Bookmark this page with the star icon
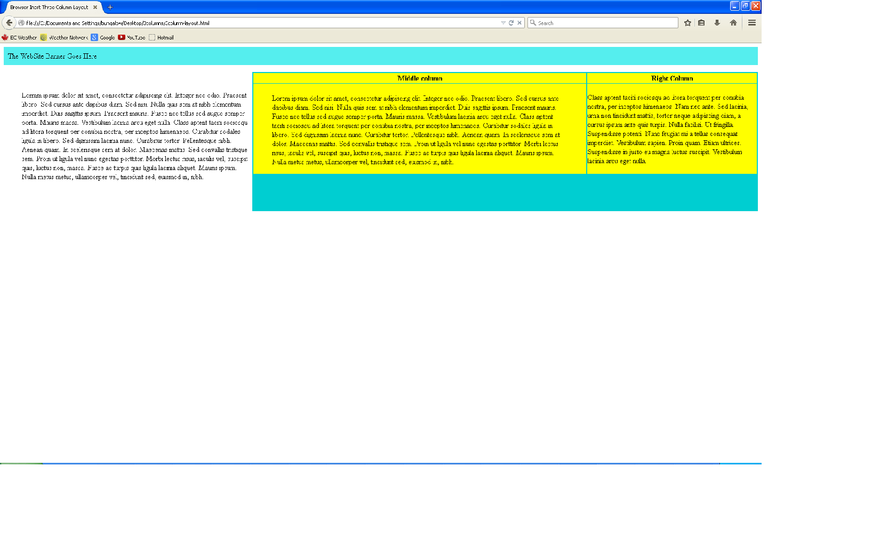896x546 pixels. (687, 23)
